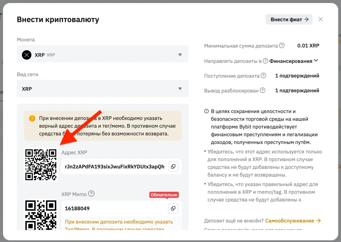
Task: Click the red Обязательно badge
Action: pyautogui.click(x=164, y=195)
